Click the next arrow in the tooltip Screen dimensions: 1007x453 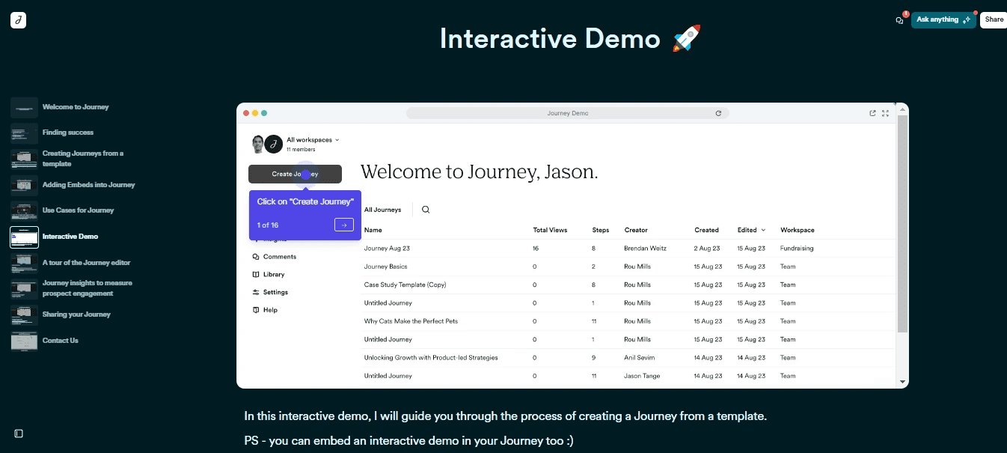coord(343,225)
